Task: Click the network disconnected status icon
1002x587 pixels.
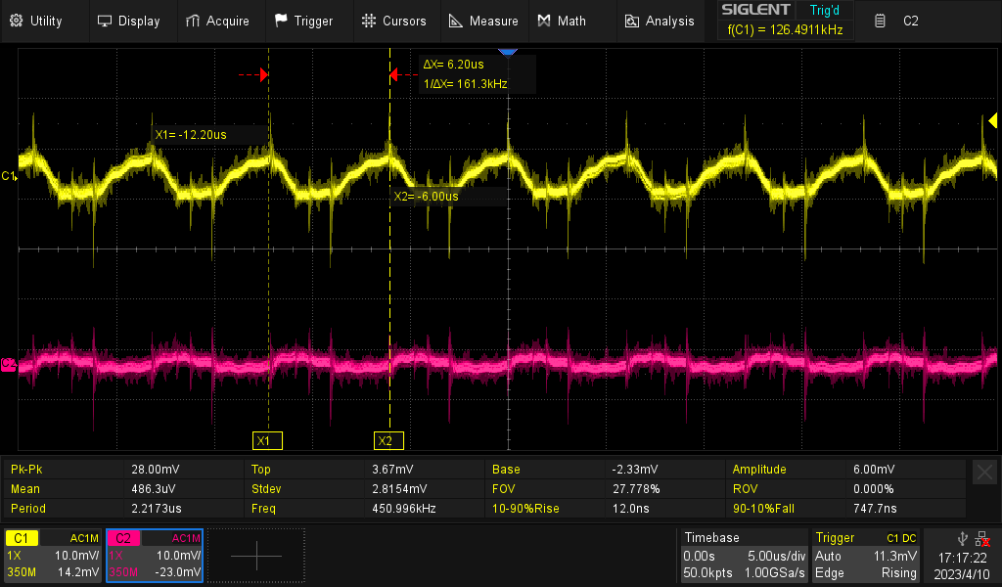Action: (x=982, y=539)
